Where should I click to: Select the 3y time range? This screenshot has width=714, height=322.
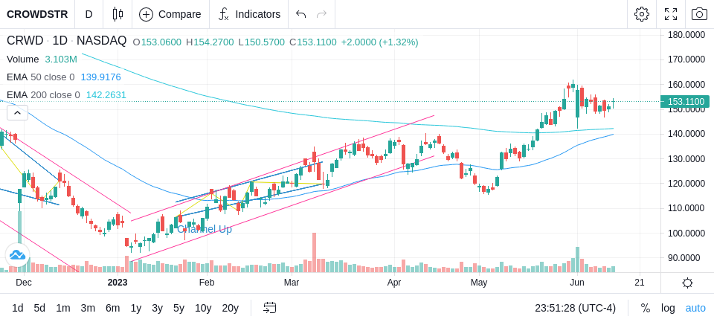pos(157,309)
